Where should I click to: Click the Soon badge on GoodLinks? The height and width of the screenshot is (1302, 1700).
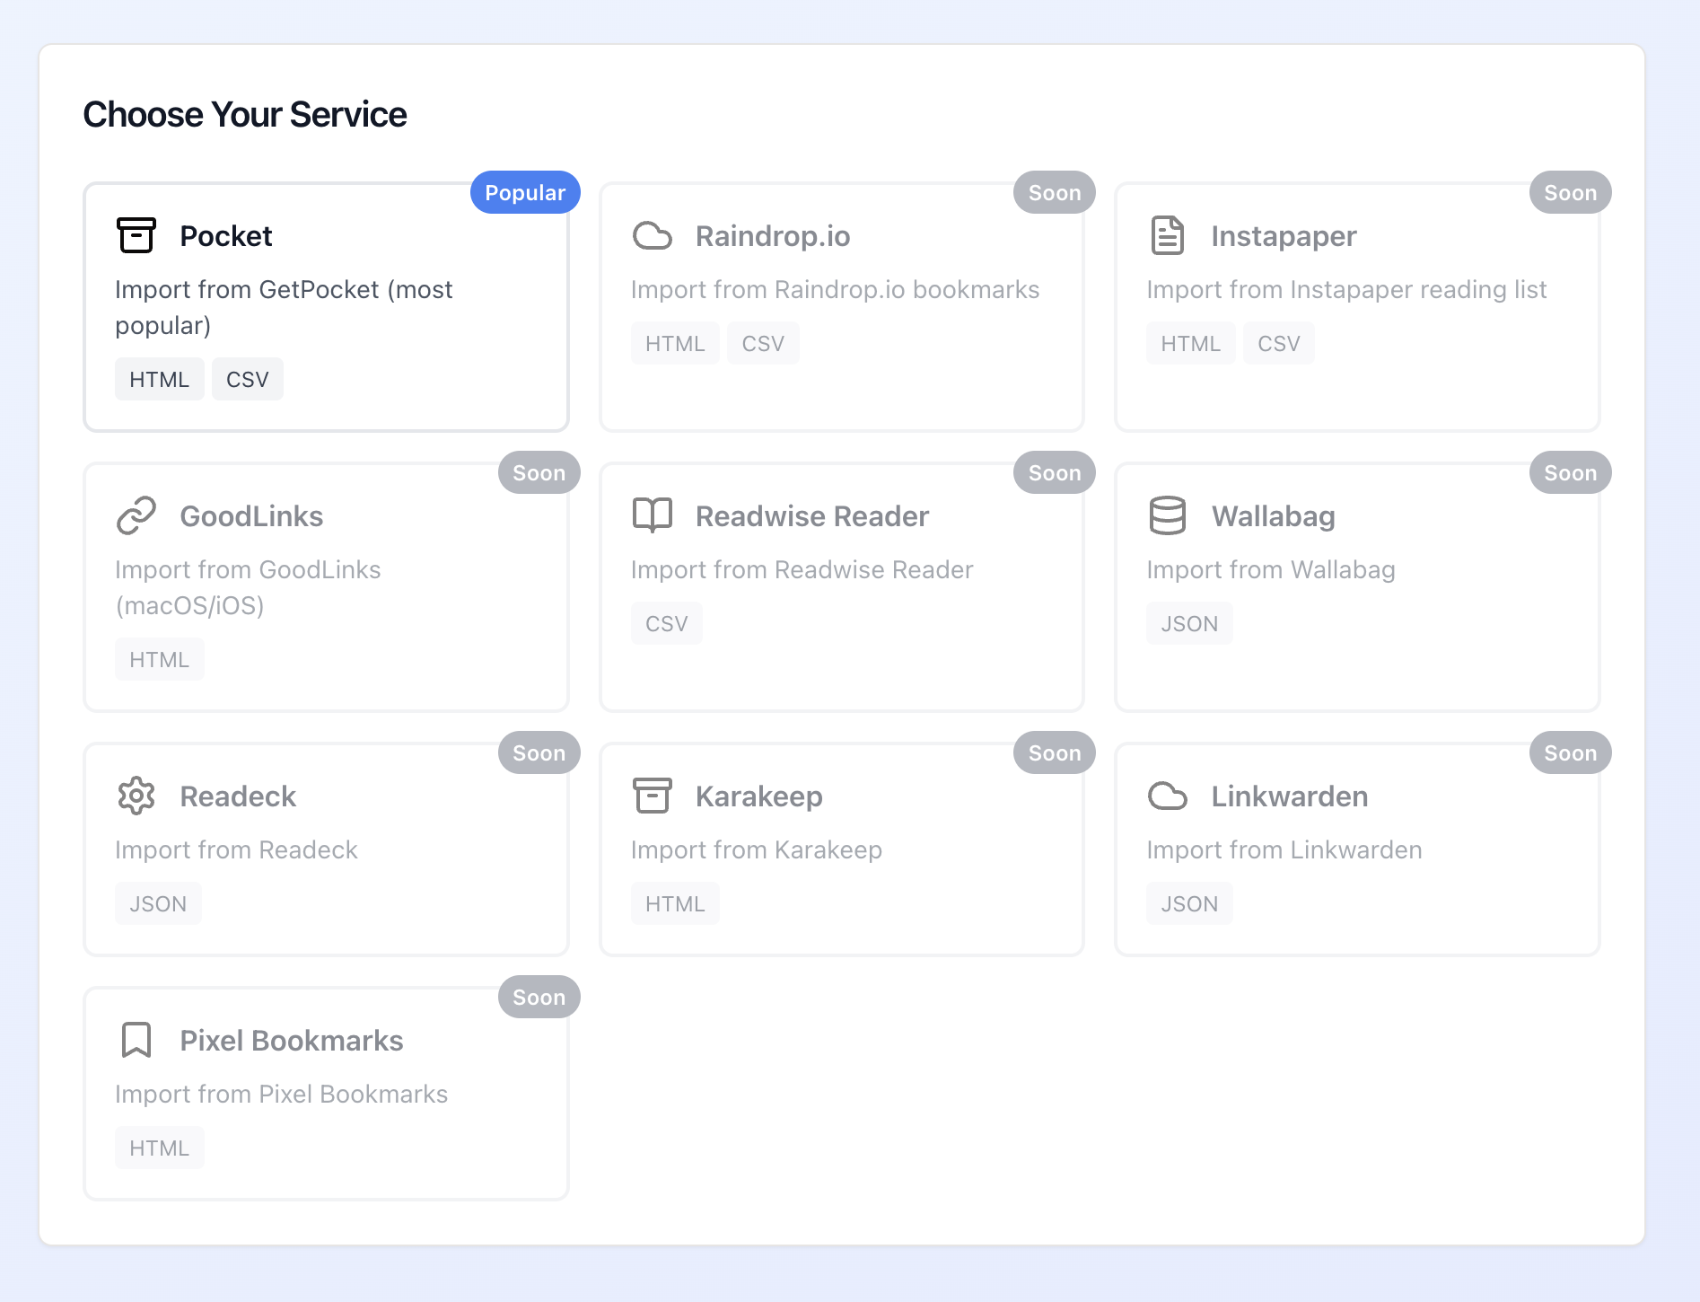click(x=539, y=472)
